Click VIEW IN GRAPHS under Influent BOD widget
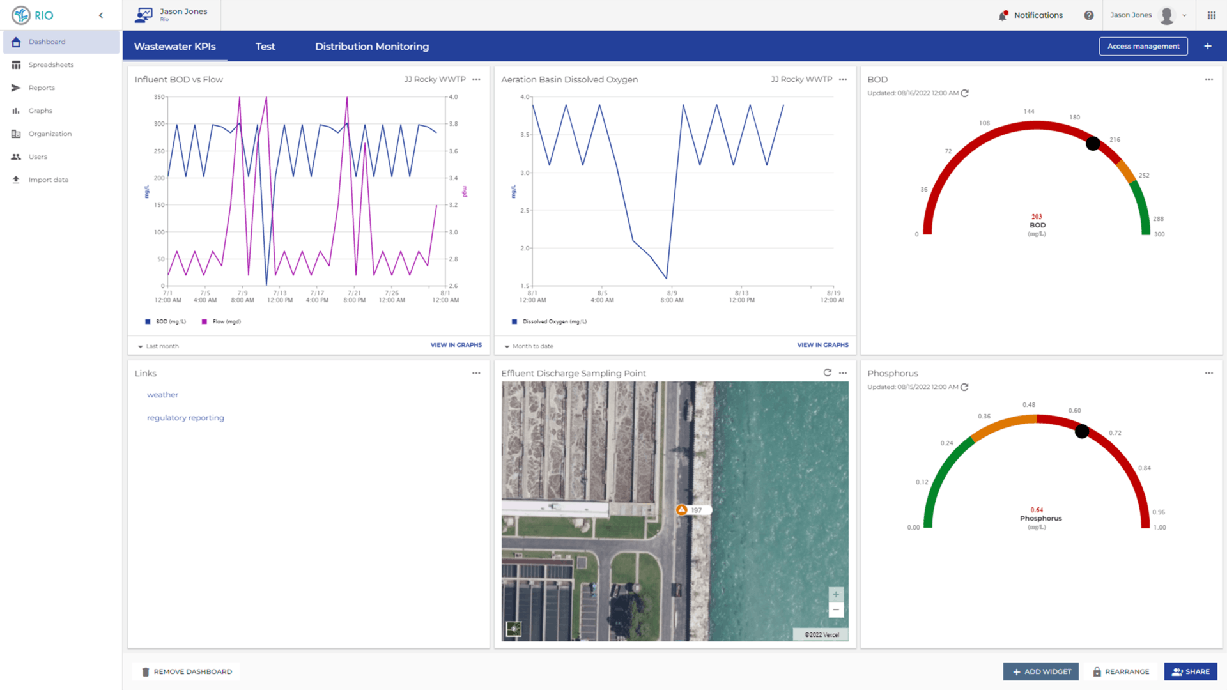Screen dimensions: 1227x690 pos(456,344)
